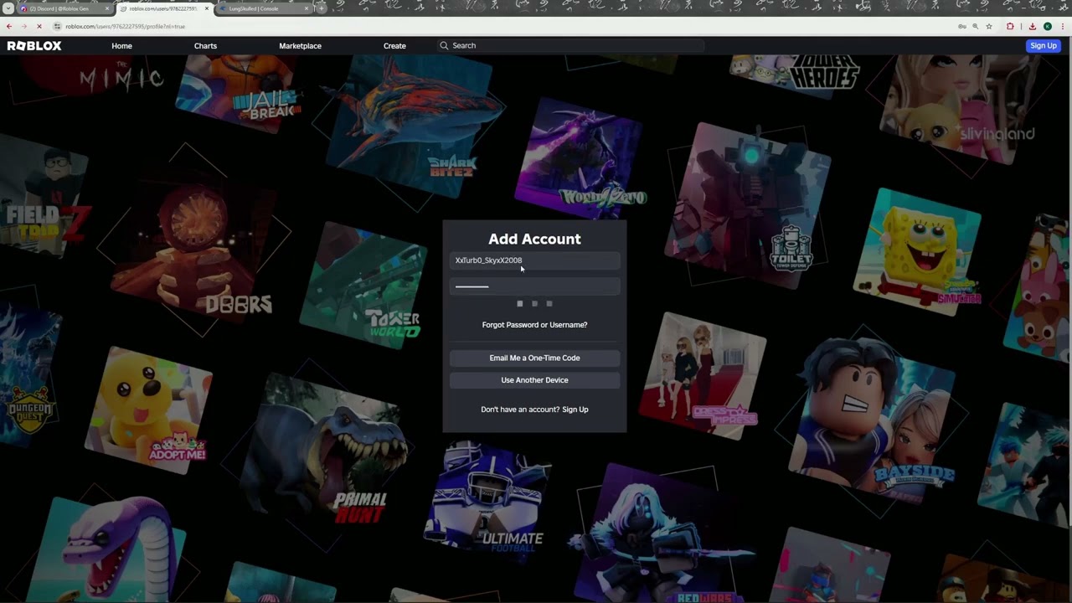Click the Sign Up link below the login form
1072x603 pixels.
[x=575, y=410]
